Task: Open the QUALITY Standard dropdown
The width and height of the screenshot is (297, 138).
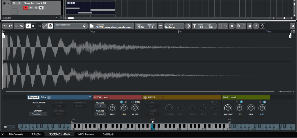Action: (x=38, y=114)
